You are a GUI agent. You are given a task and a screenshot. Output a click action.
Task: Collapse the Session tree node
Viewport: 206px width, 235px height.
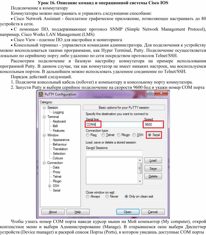44,108
